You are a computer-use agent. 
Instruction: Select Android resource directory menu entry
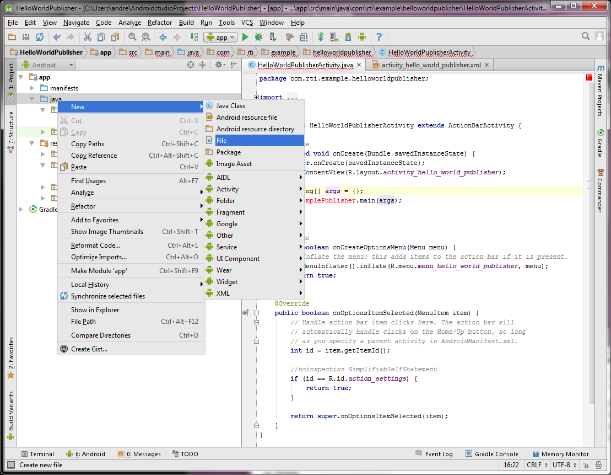point(253,129)
